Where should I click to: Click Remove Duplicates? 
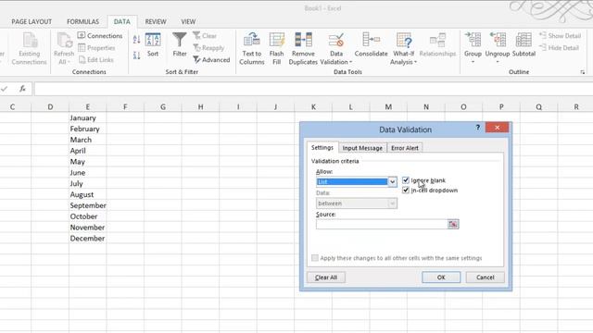pos(303,49)
